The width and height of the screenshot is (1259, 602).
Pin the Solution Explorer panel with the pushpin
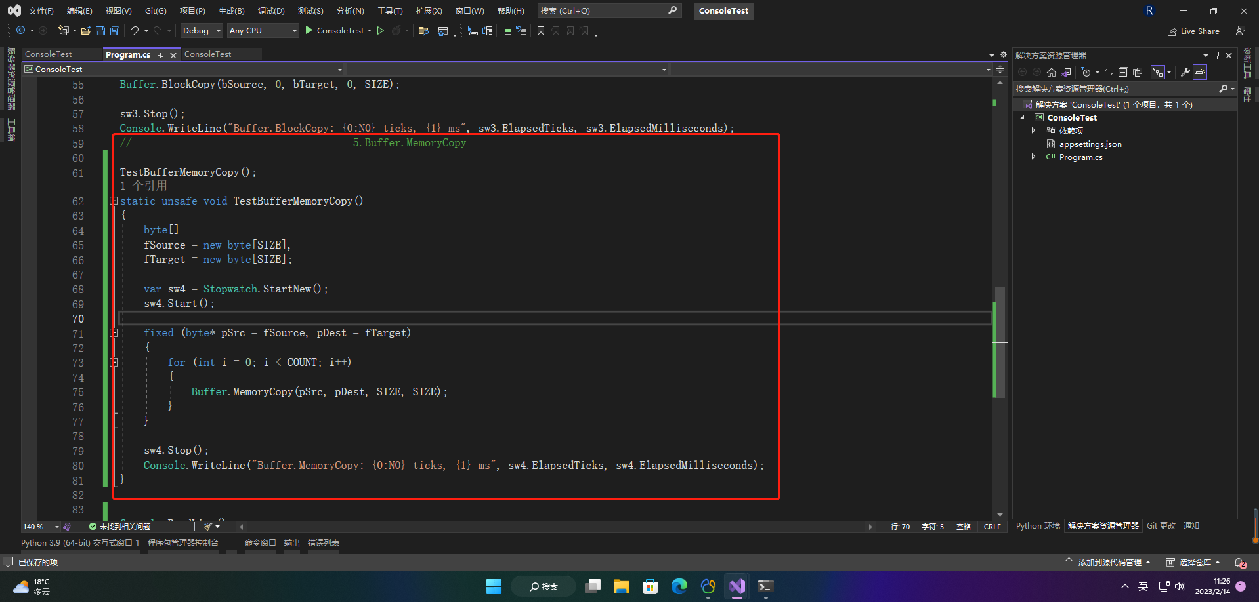(1217, 55)
